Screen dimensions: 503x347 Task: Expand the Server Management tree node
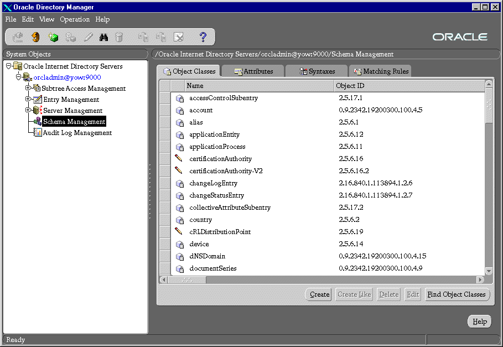(28, 110)
